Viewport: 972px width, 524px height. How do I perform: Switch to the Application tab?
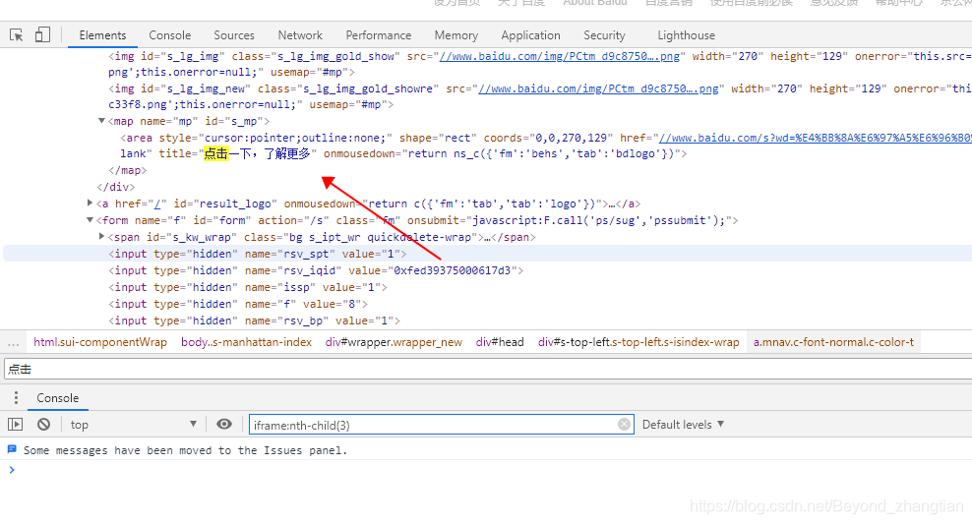pyautogui.click(x=530, y=35)
